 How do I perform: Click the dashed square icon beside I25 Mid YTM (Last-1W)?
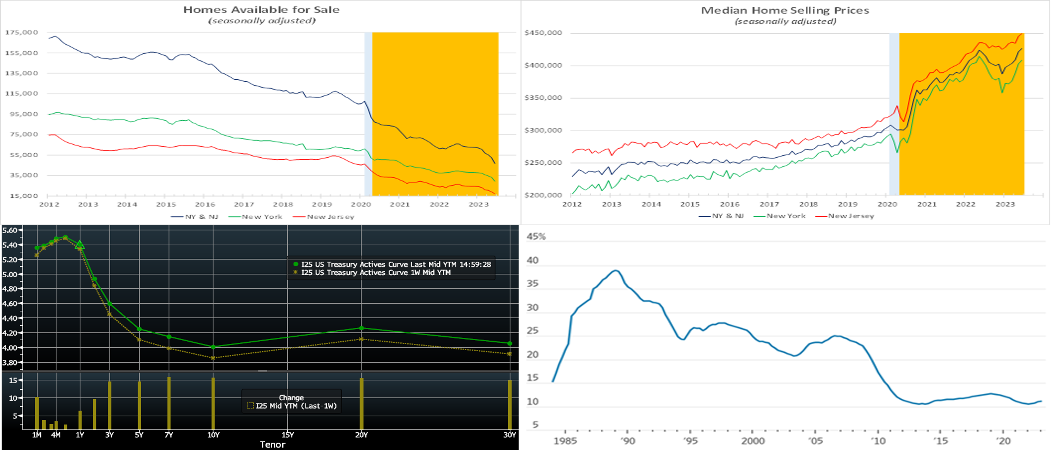(250, 406)
